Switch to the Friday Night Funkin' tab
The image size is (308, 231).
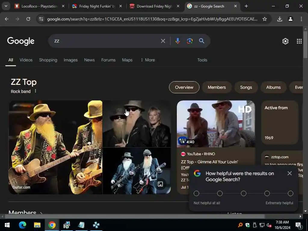[97, 6]
